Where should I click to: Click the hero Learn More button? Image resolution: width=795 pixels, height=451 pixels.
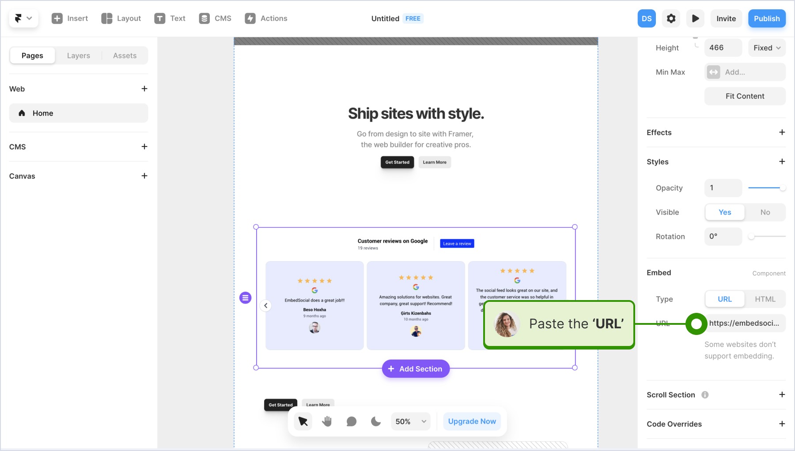click(435, 162)
